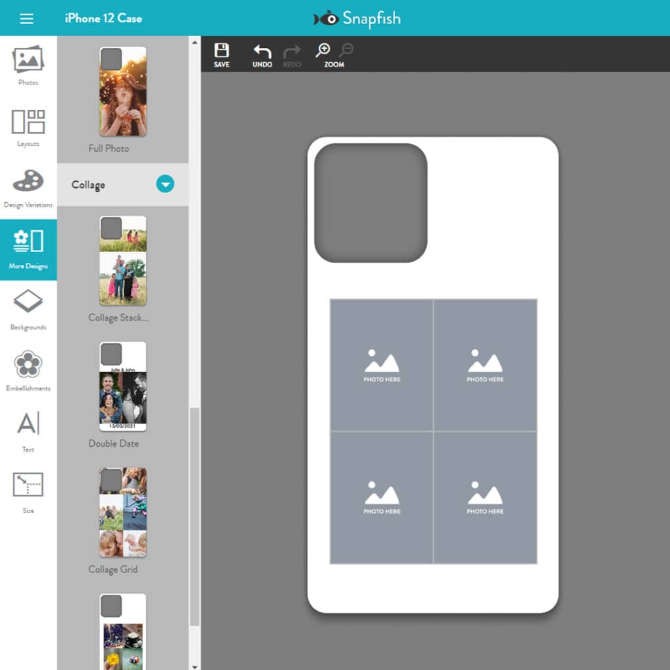This screenshot has width=670, height=670.
Task: Click the Snapfish logo
Action: tap(359, 18)
